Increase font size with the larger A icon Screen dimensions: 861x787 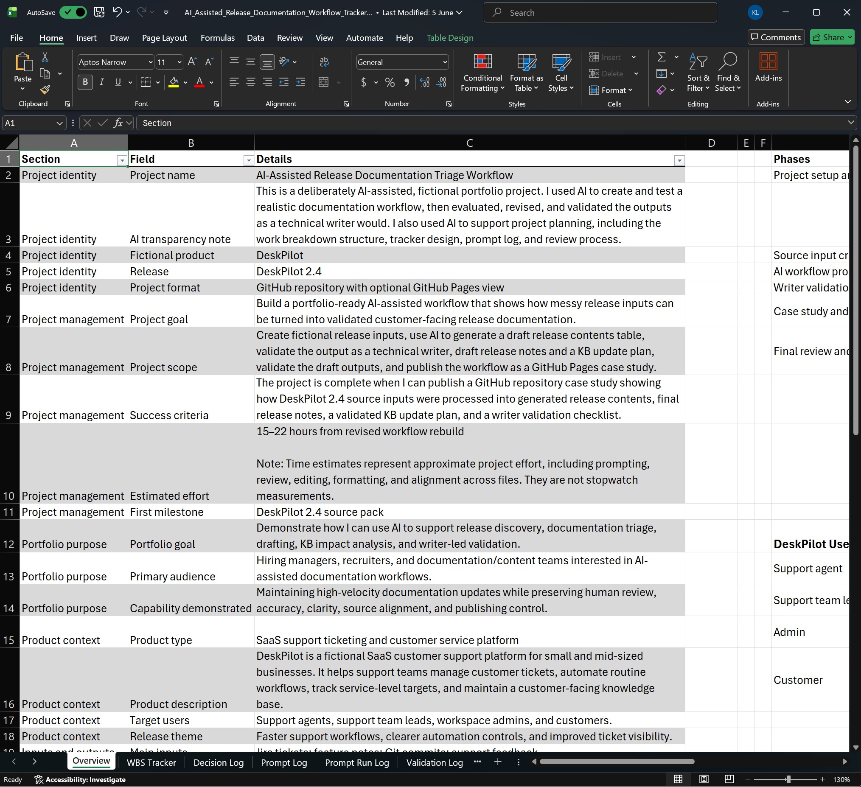pos(192,62)
